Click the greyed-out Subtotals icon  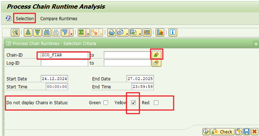[x=94, y=32]
